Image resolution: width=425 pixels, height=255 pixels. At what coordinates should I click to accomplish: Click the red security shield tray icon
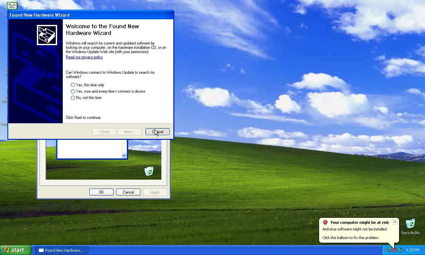[394, 250]
